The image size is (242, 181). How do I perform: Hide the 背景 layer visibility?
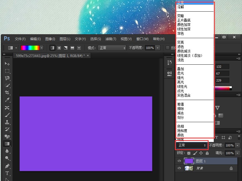pyautogui.click(x=179, y=168)
